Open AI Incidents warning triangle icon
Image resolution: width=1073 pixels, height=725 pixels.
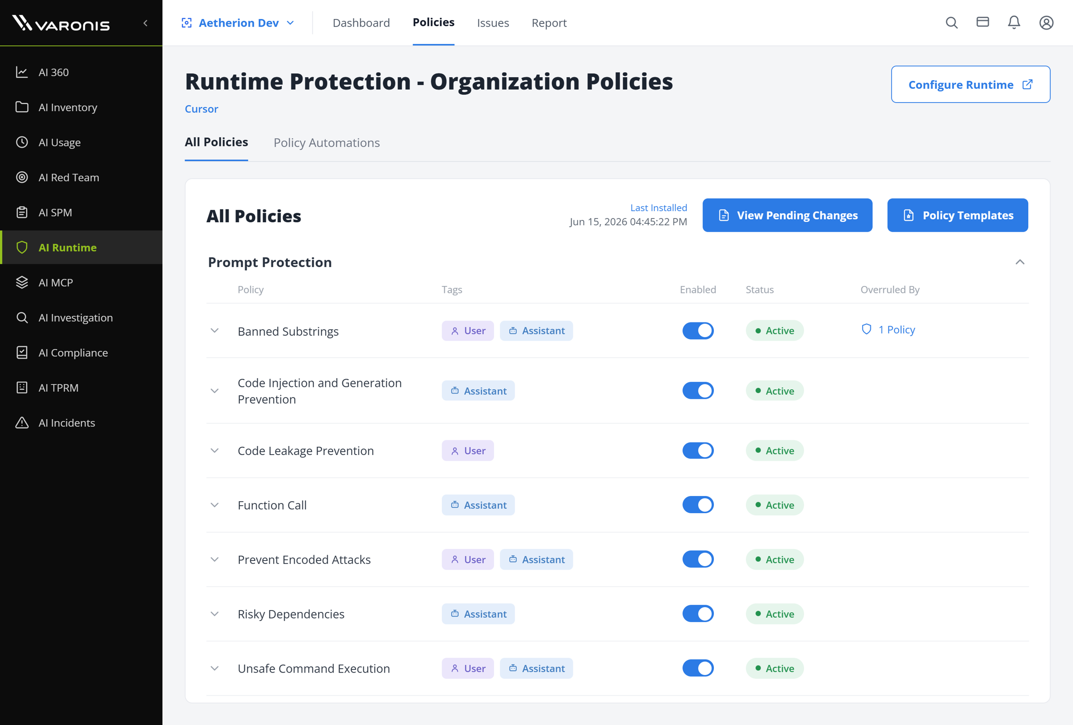[22, 423]
